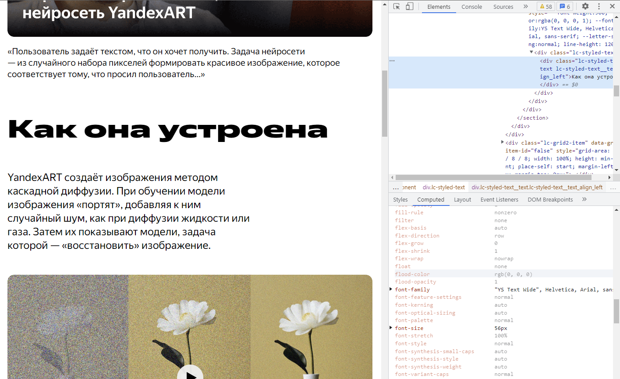
Task: Click the paragraph about YandexART каскадной диффузии
Action: tap(129, 212)
